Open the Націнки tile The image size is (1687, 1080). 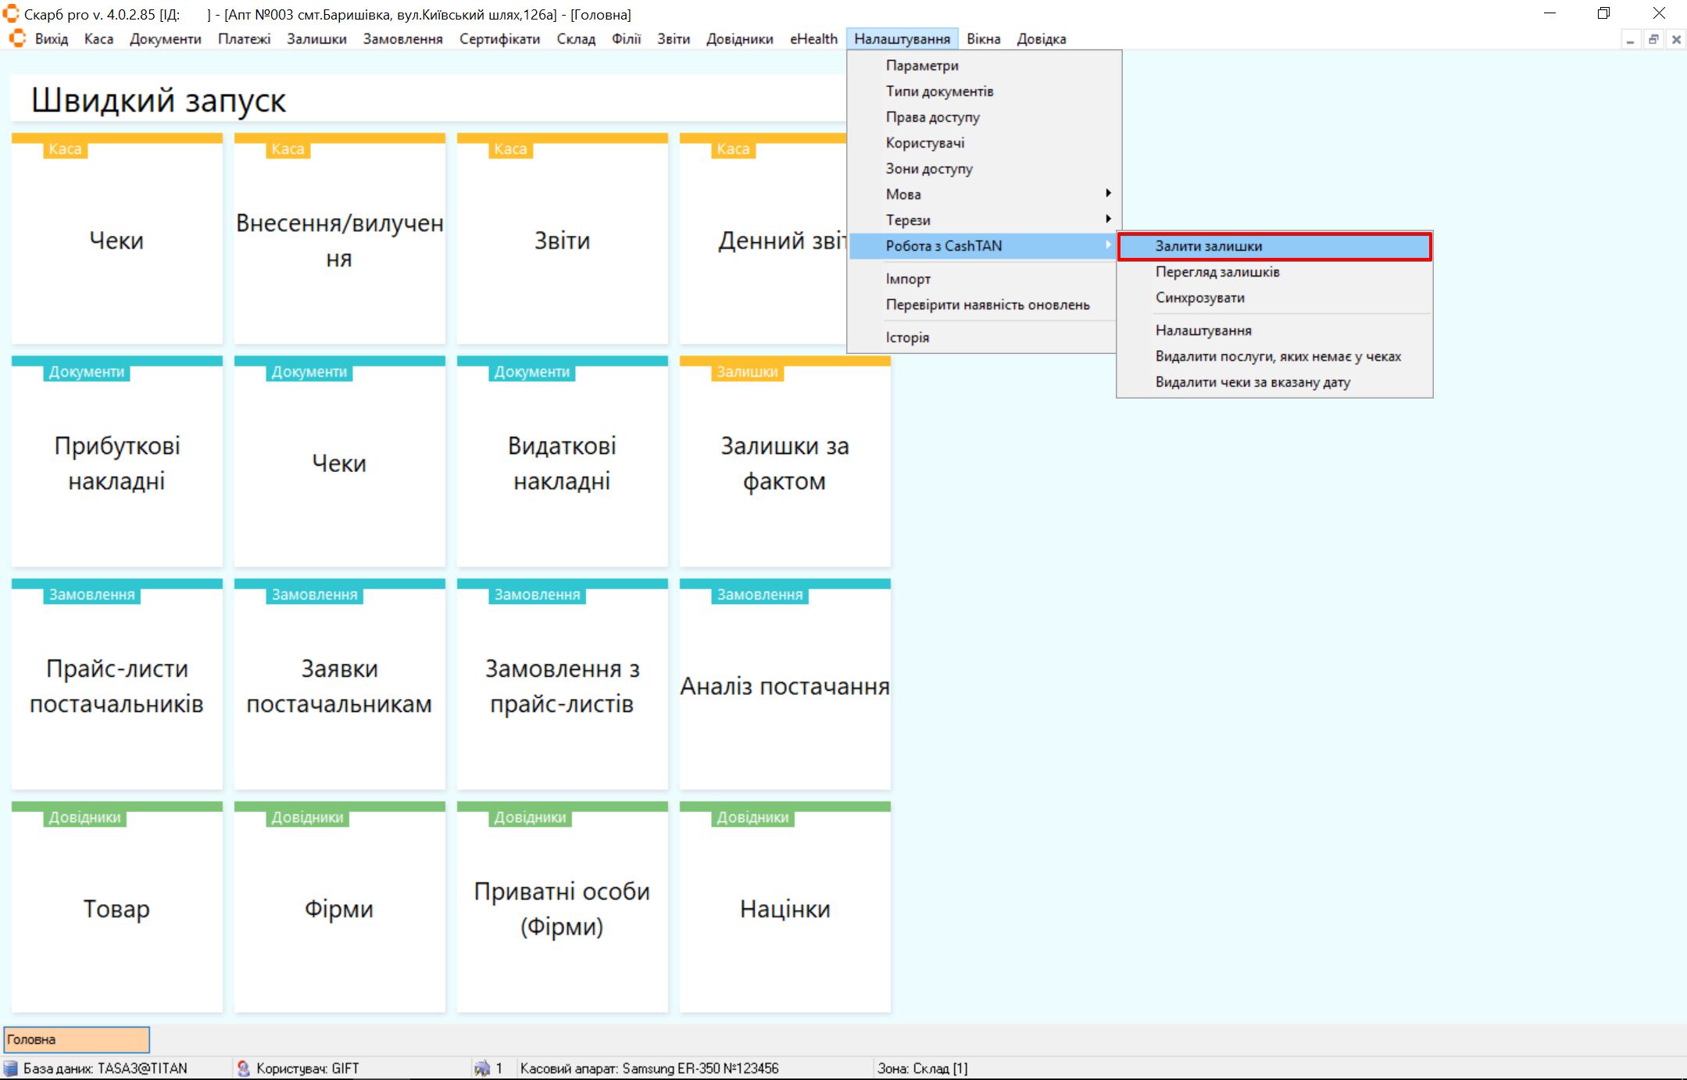pyautogui.click(x=785, y=909)
